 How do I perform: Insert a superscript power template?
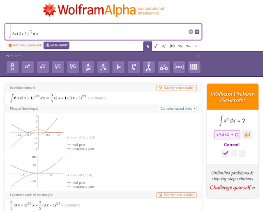coord(28,67)
